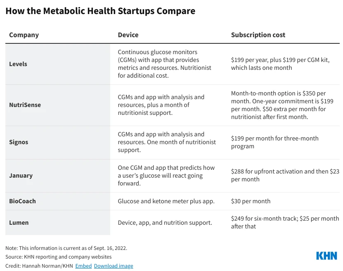The height and width of the screenshot is (271, 343).
Task: Click the Device column header
Action: (128, 35)
